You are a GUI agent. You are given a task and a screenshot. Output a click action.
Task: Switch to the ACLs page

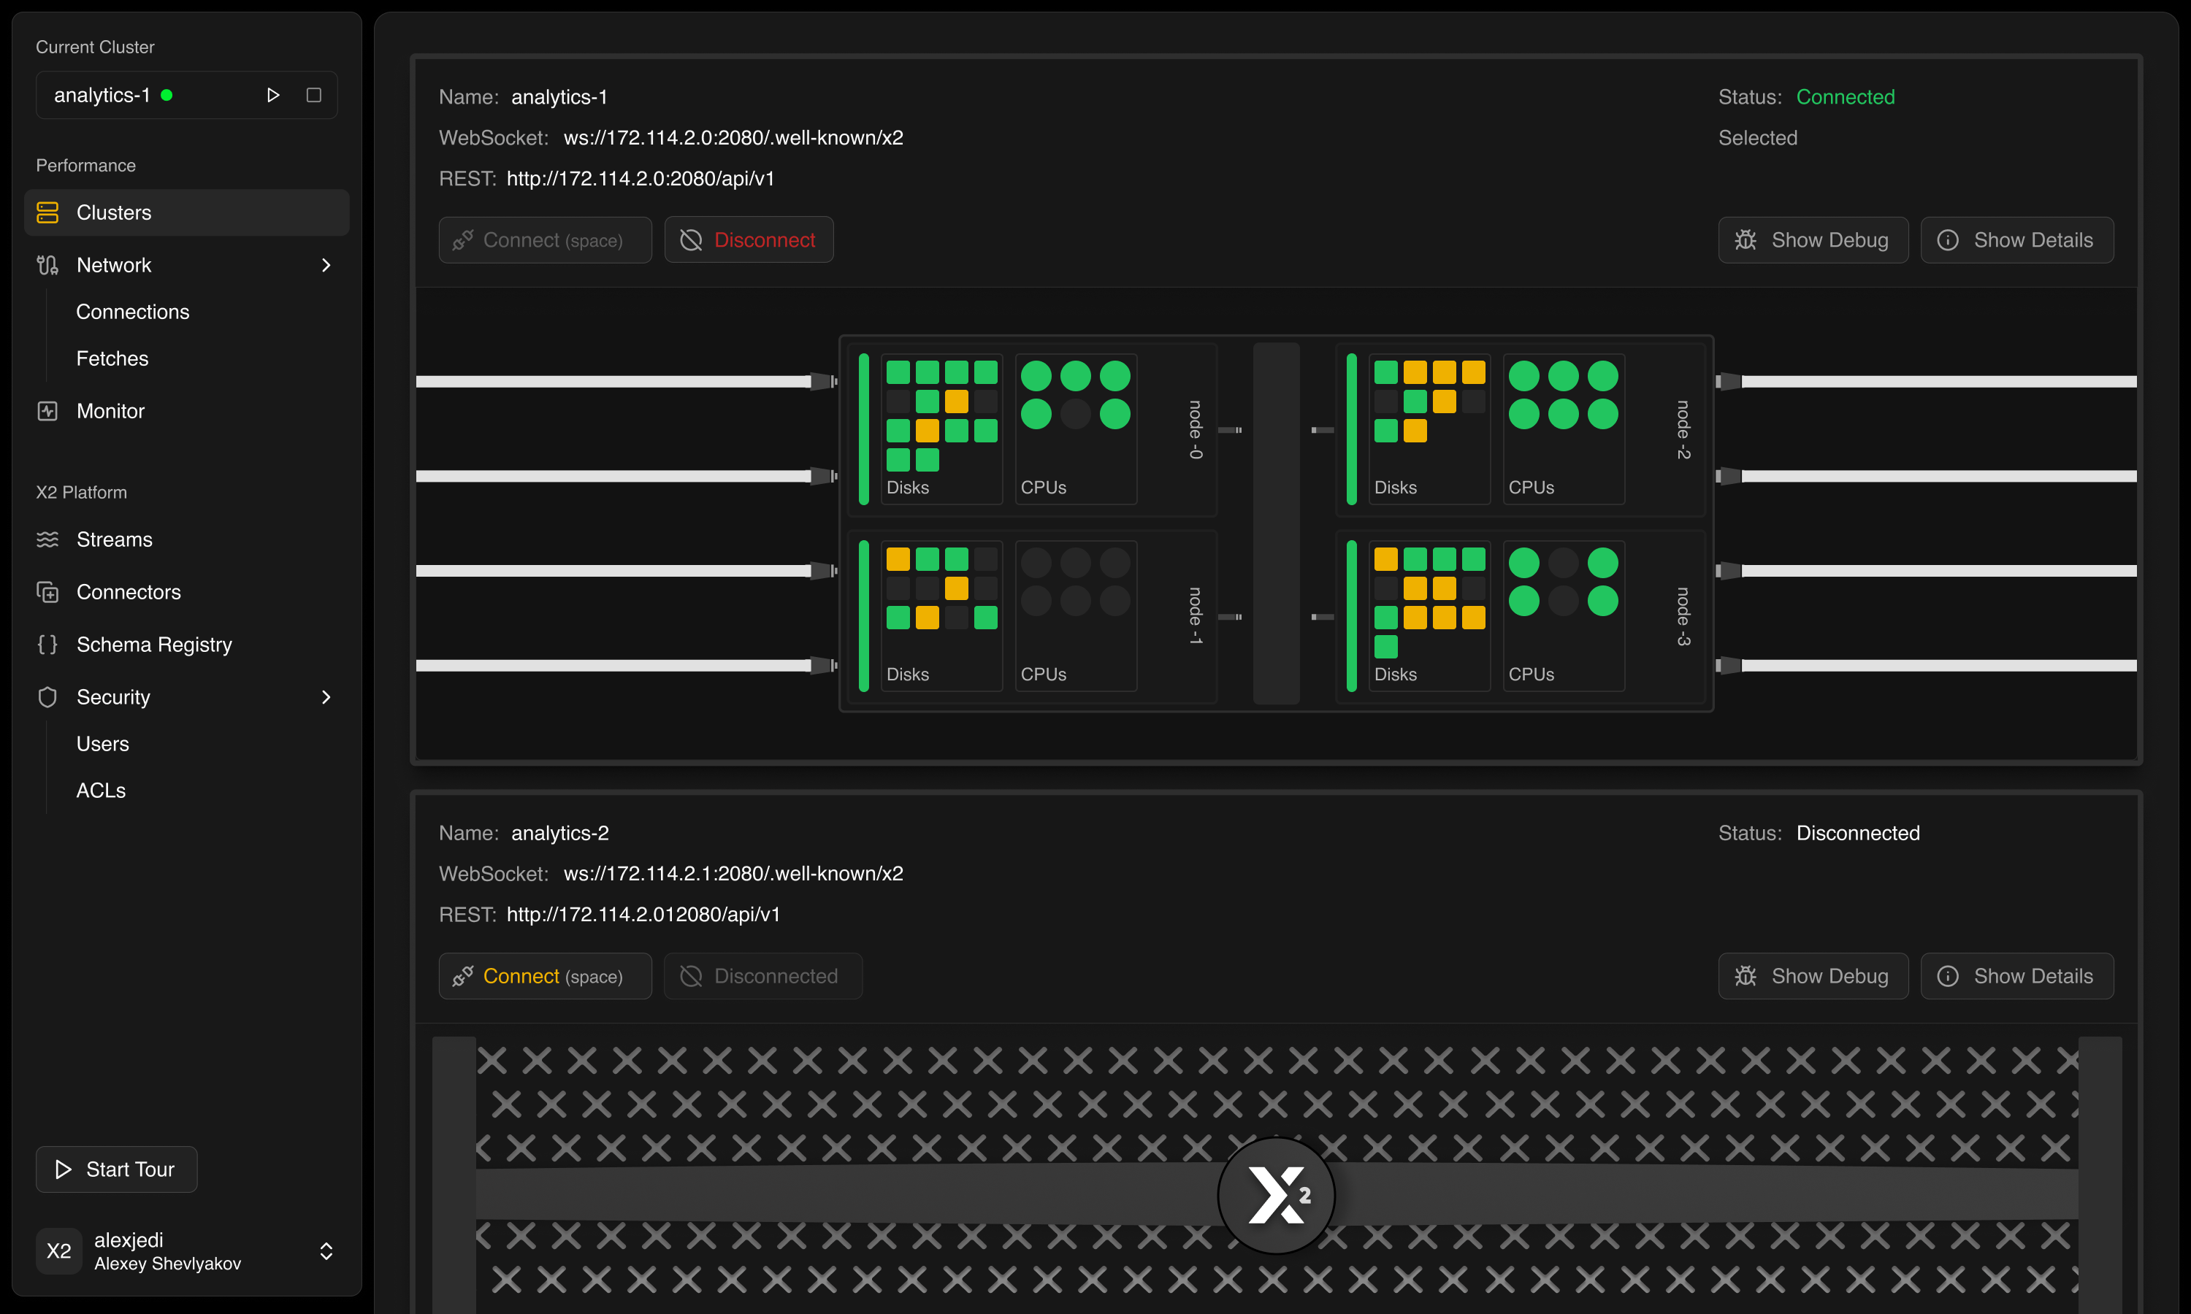[x=100, y=790]
